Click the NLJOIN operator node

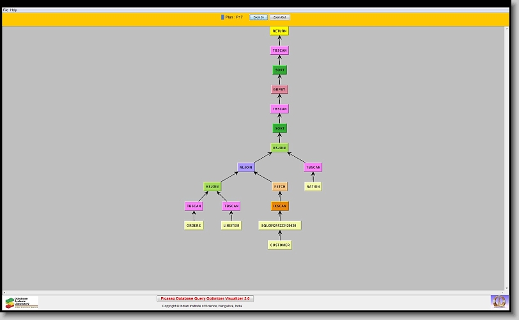coord(246,167)
